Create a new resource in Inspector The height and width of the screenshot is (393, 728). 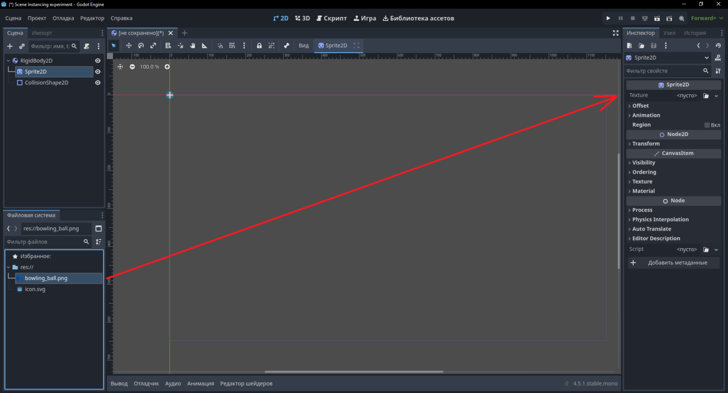click(x=629, y=45)
